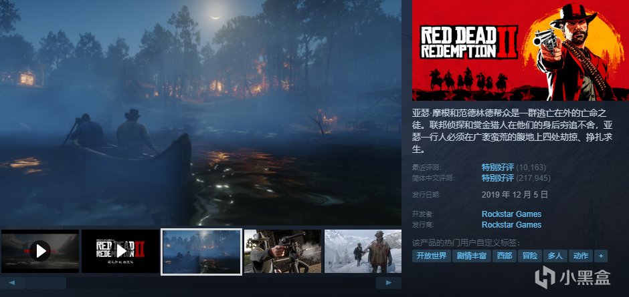Image resolution: width=629 pixels, height=297 pixels.
Task: Click the release date 2019 年 12 月 5 日
Action: click(x=515, y=195)
